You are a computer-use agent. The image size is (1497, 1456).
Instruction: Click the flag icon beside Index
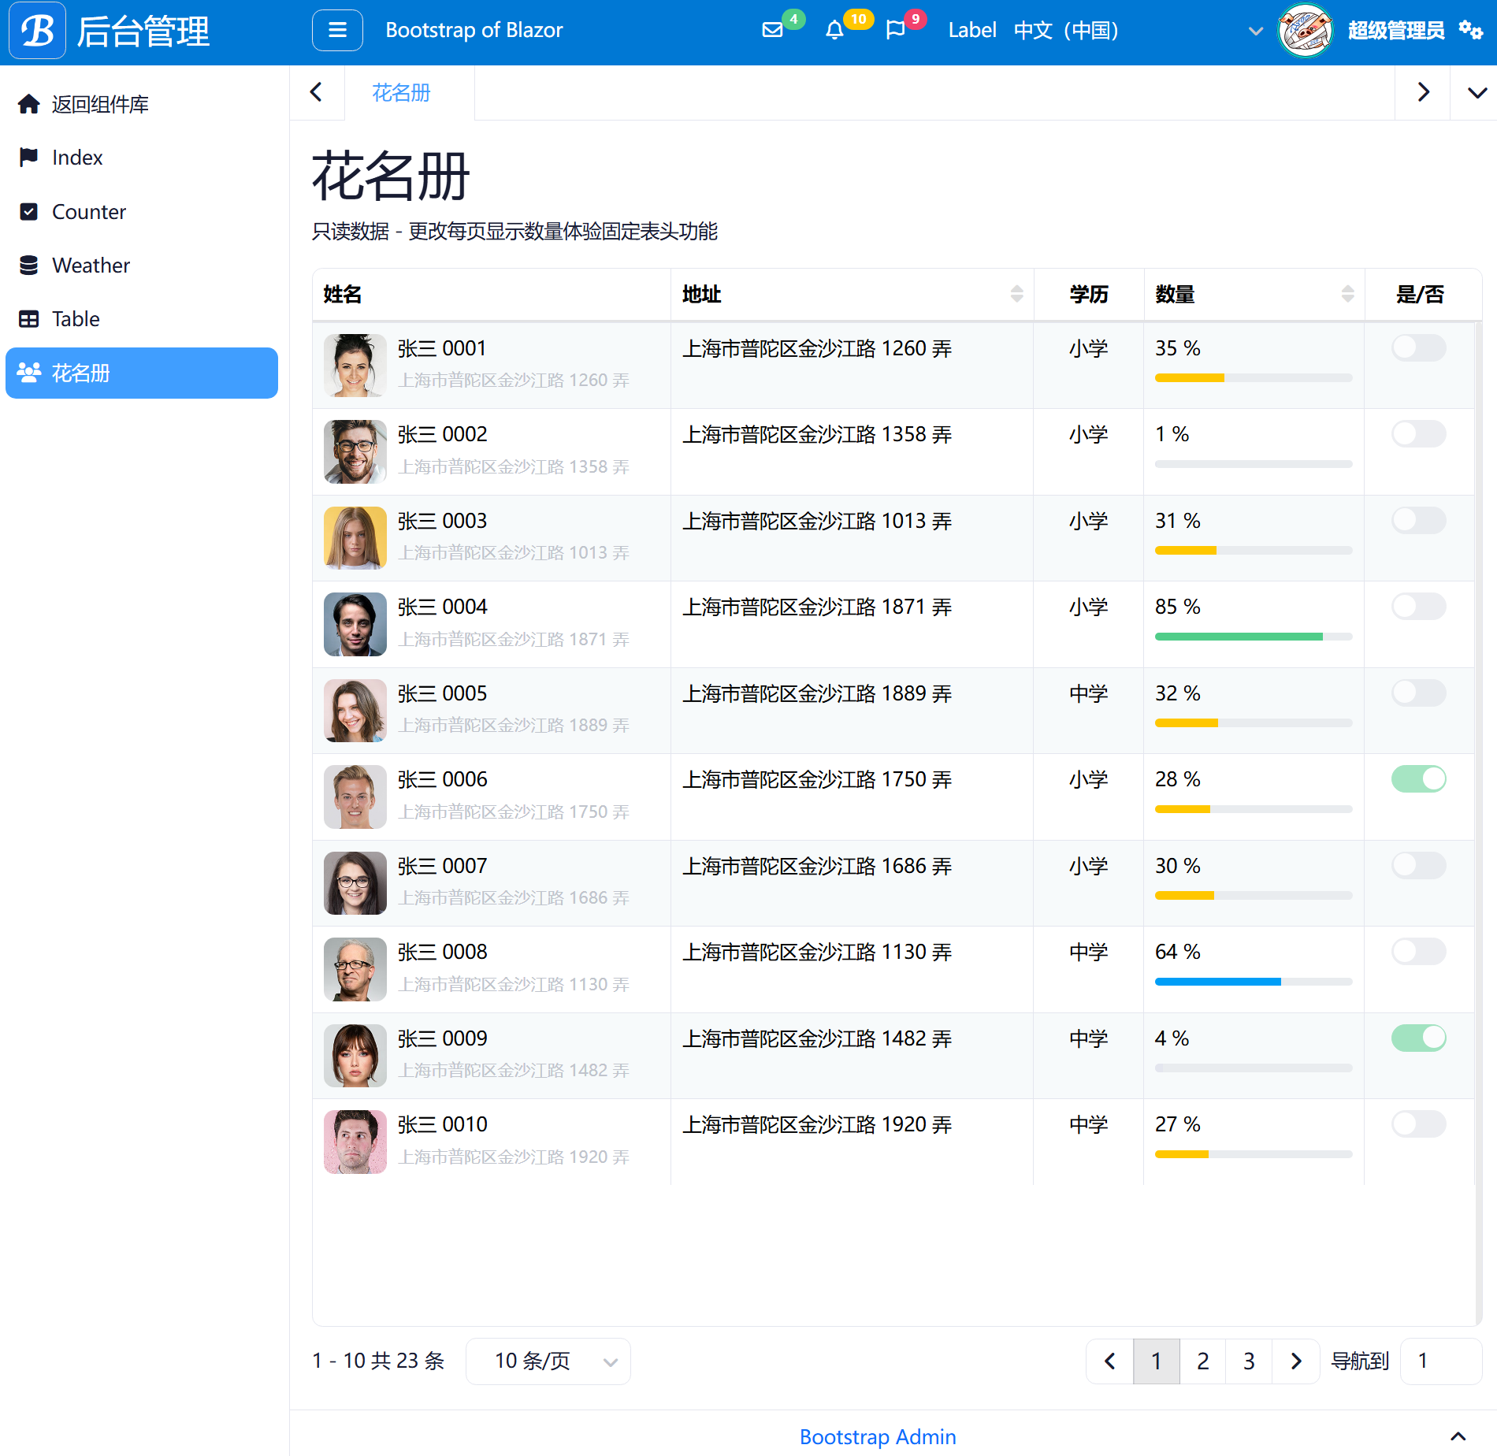(29, 158)
